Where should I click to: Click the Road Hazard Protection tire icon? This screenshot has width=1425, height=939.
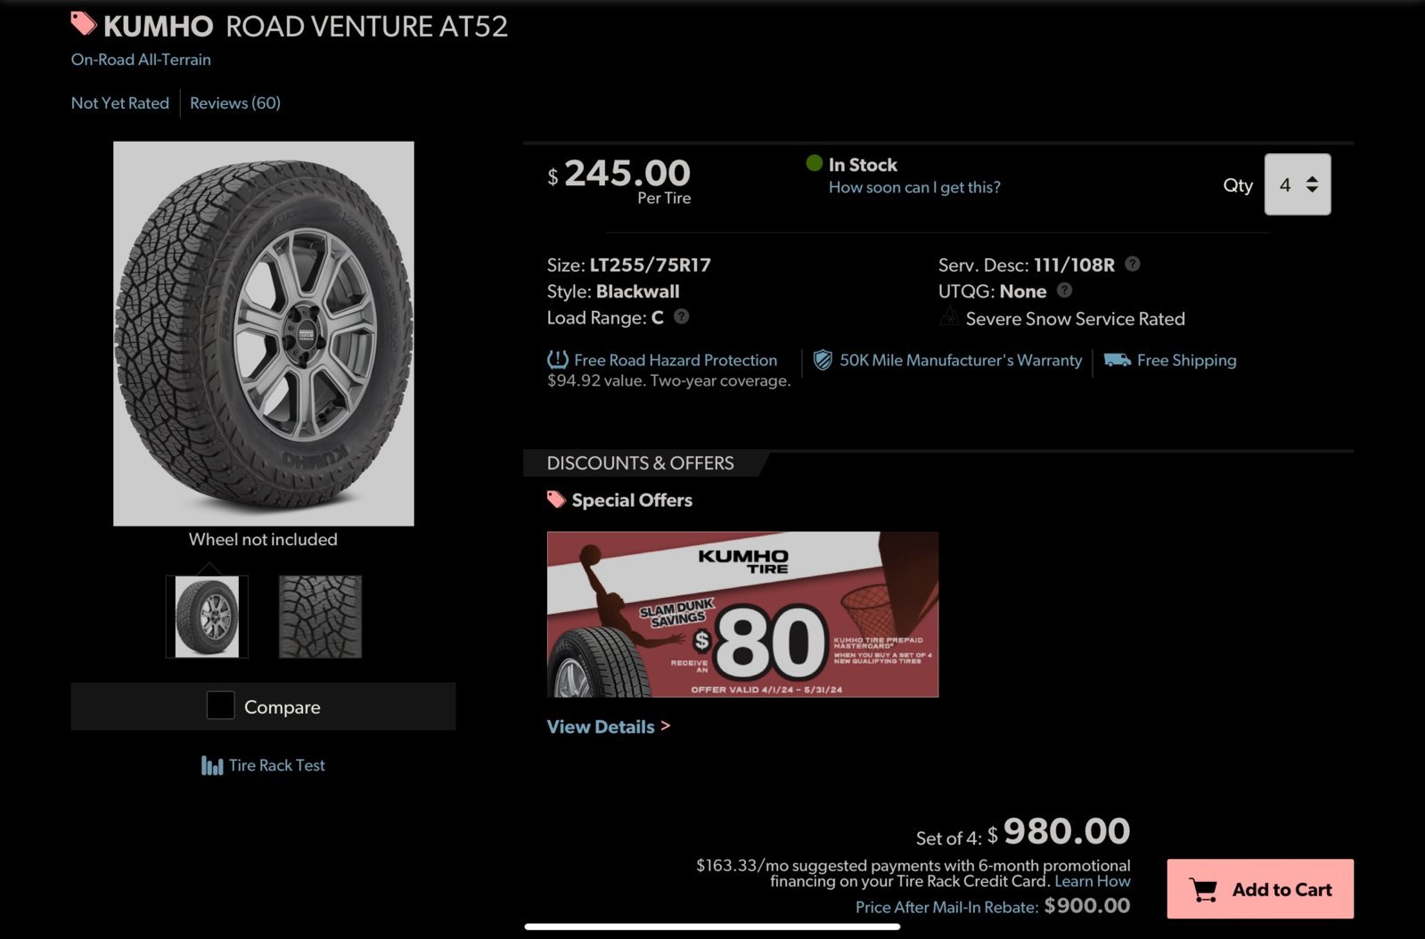(x=558, y=360)
